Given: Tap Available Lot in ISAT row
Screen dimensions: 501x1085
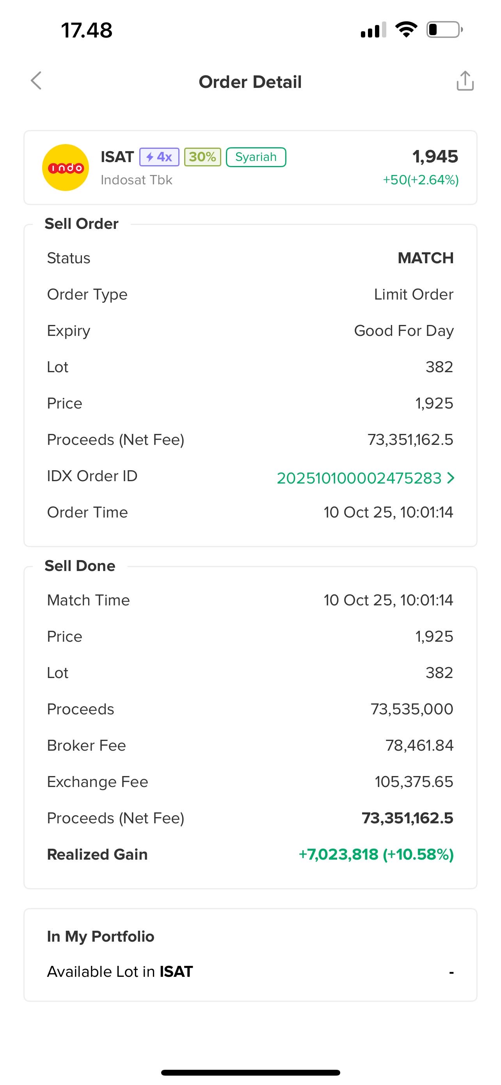Looking at the screenshot, I should 250,971.
